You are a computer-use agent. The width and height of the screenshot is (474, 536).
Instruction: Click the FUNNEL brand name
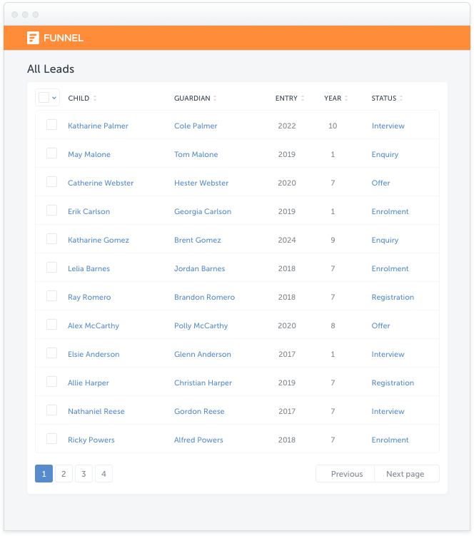pyautogui.click(x=64, y=38)
